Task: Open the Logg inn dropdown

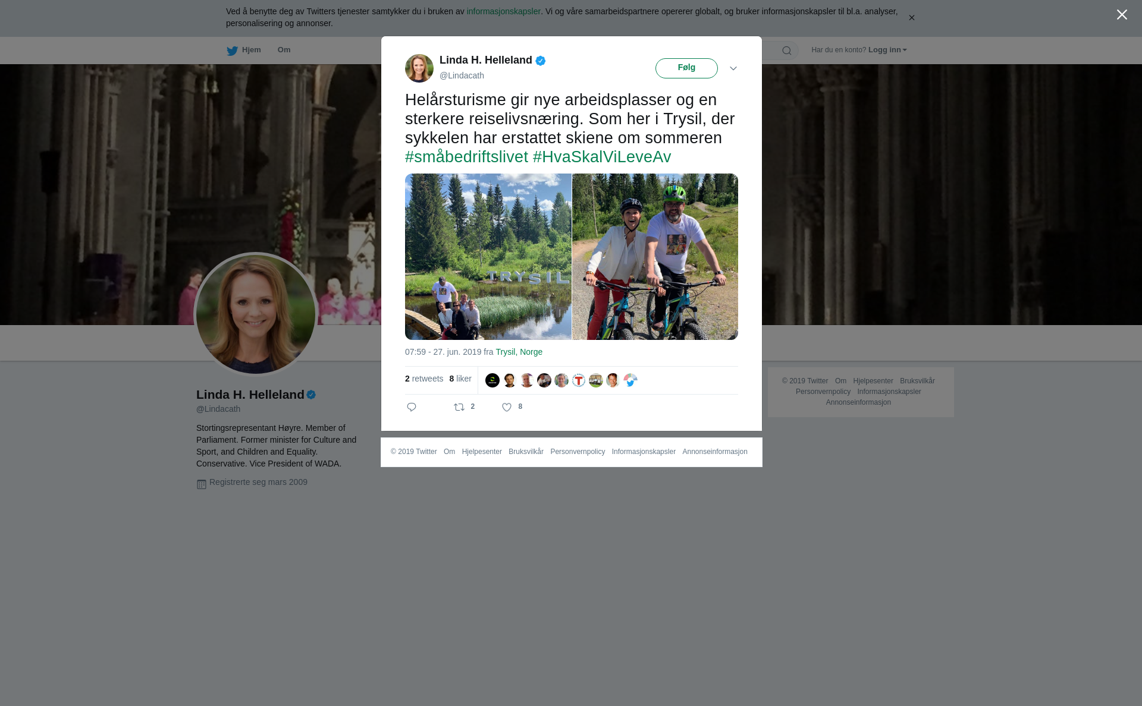Action: pyautogui.click(x=887, y=50)
